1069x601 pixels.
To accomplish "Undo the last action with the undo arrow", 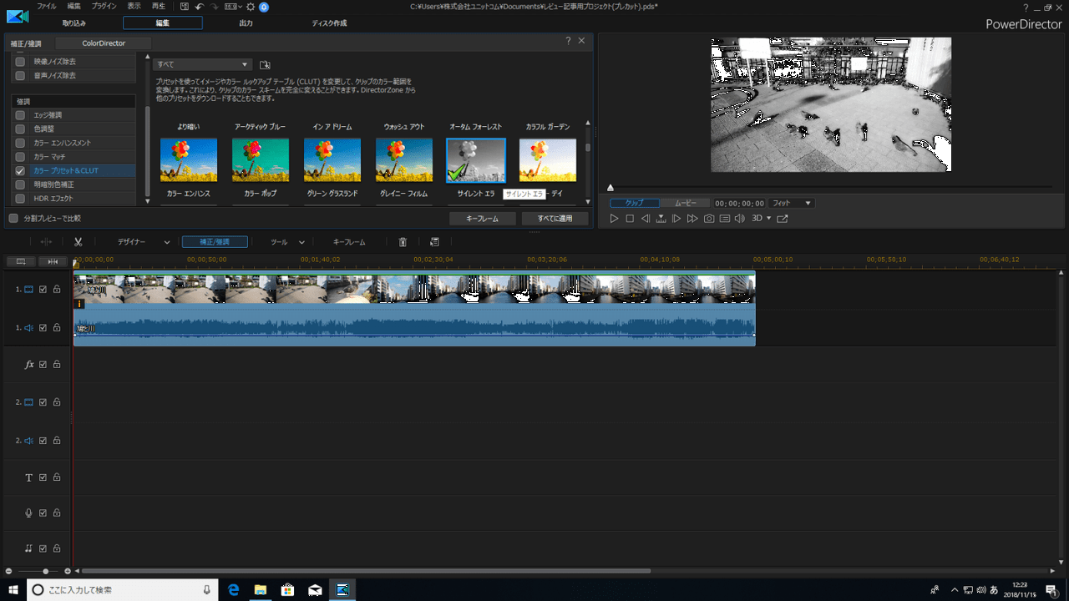I will coord(199,6).
